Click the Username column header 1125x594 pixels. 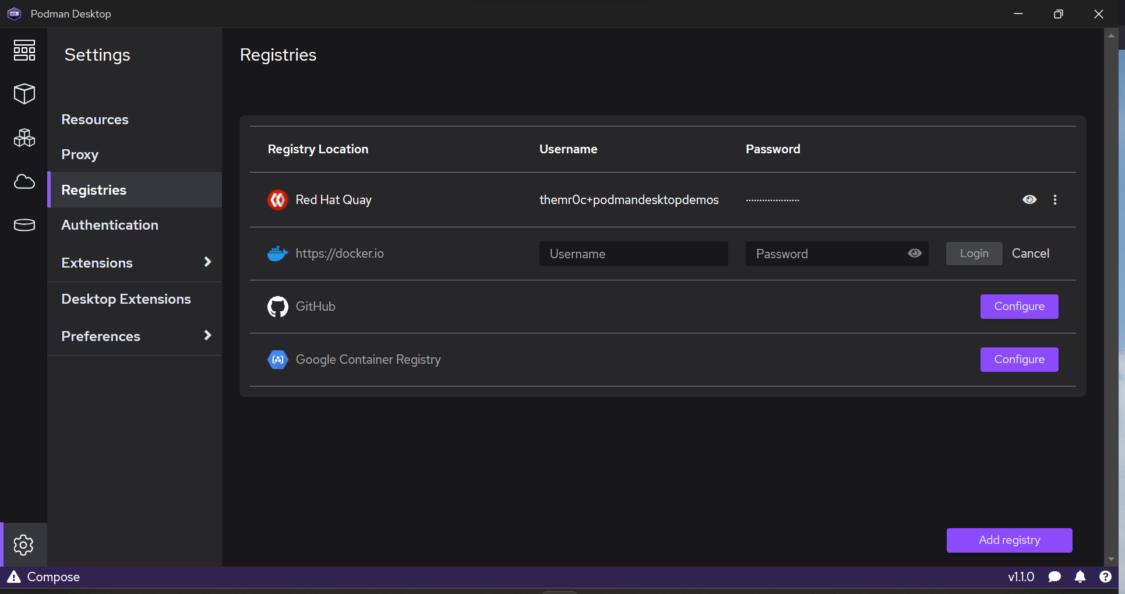[568, 149]
